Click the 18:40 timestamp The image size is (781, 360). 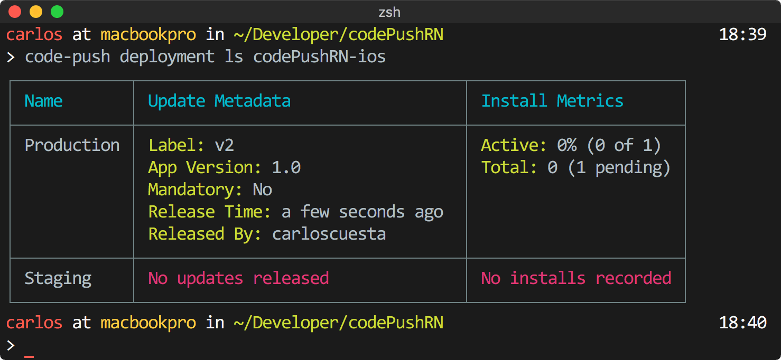742,323
